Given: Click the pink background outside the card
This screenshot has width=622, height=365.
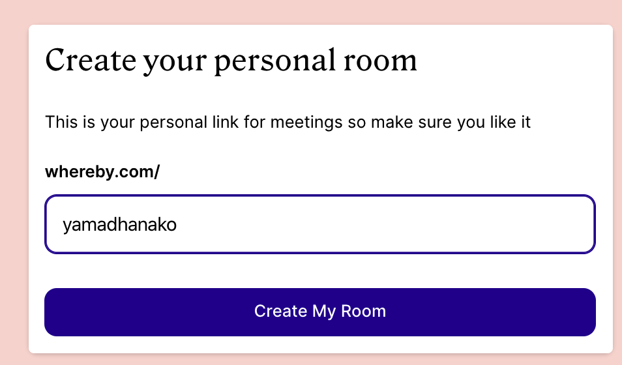Looking at the screenshot, I should [13, 196].
